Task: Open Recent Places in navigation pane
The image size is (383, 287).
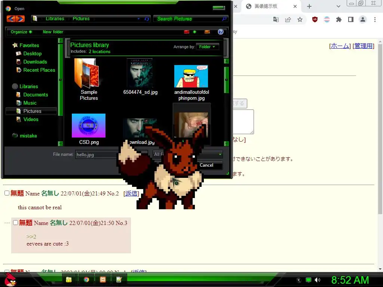Action: (39, 70)
